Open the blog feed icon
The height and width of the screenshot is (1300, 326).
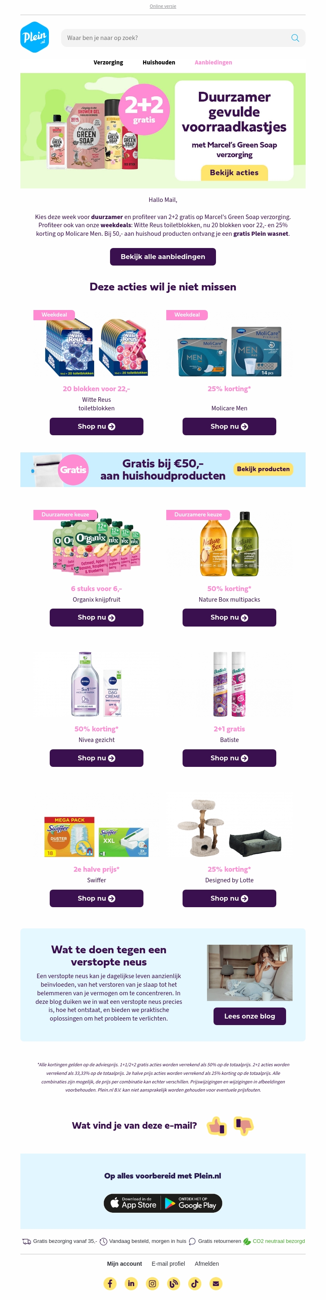coord(173,1283)
